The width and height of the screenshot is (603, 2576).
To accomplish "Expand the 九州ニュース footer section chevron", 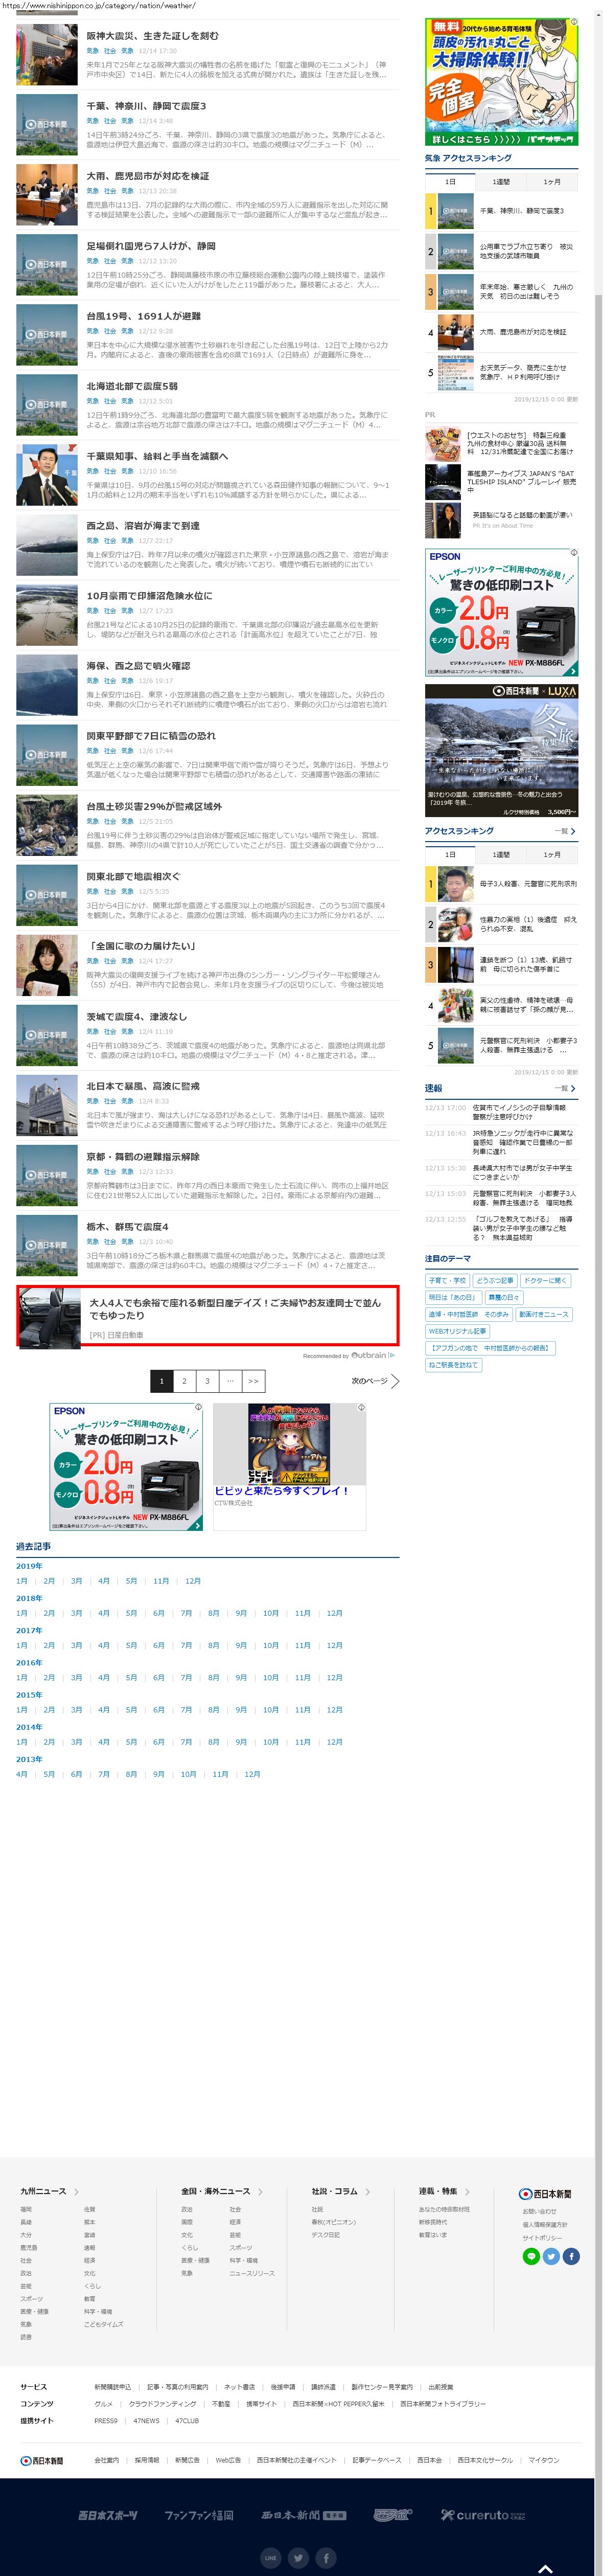I will click(76, 2191).
